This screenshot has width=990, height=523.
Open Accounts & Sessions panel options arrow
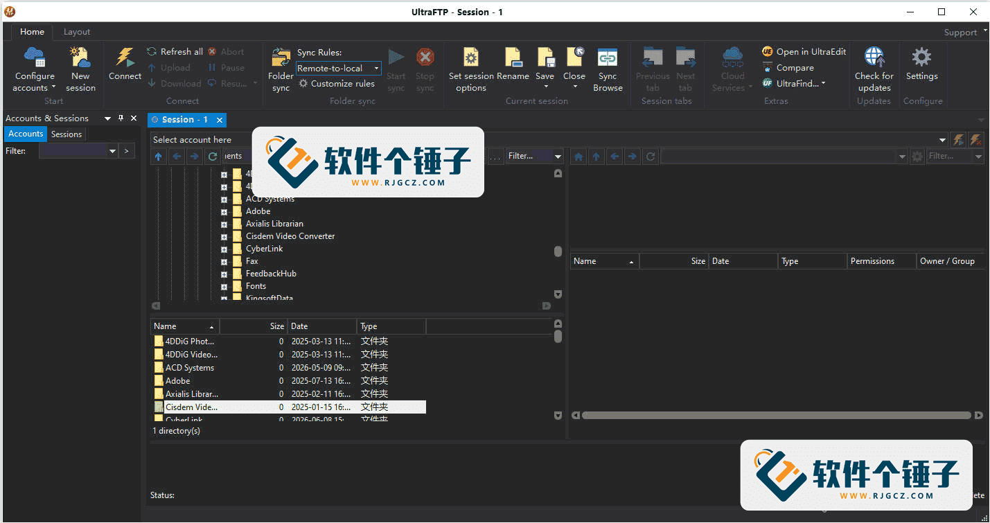pyautogui.click(x=107, y=118)
